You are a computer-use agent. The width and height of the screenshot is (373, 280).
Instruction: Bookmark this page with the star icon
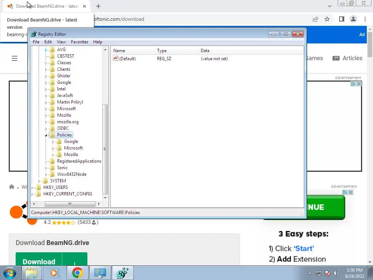point(327,19)
